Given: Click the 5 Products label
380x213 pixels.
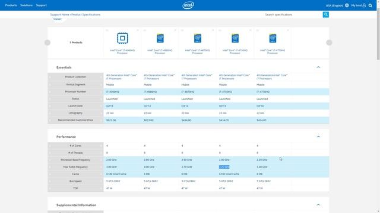Looking at the screenshot, I should pyautogui.click(x=76, y=43).
